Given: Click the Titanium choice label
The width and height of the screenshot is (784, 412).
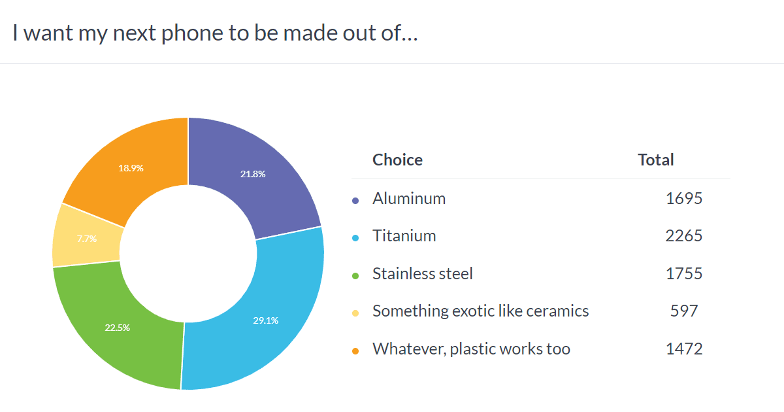Looking at the screenshot, I should coord(404,236).
